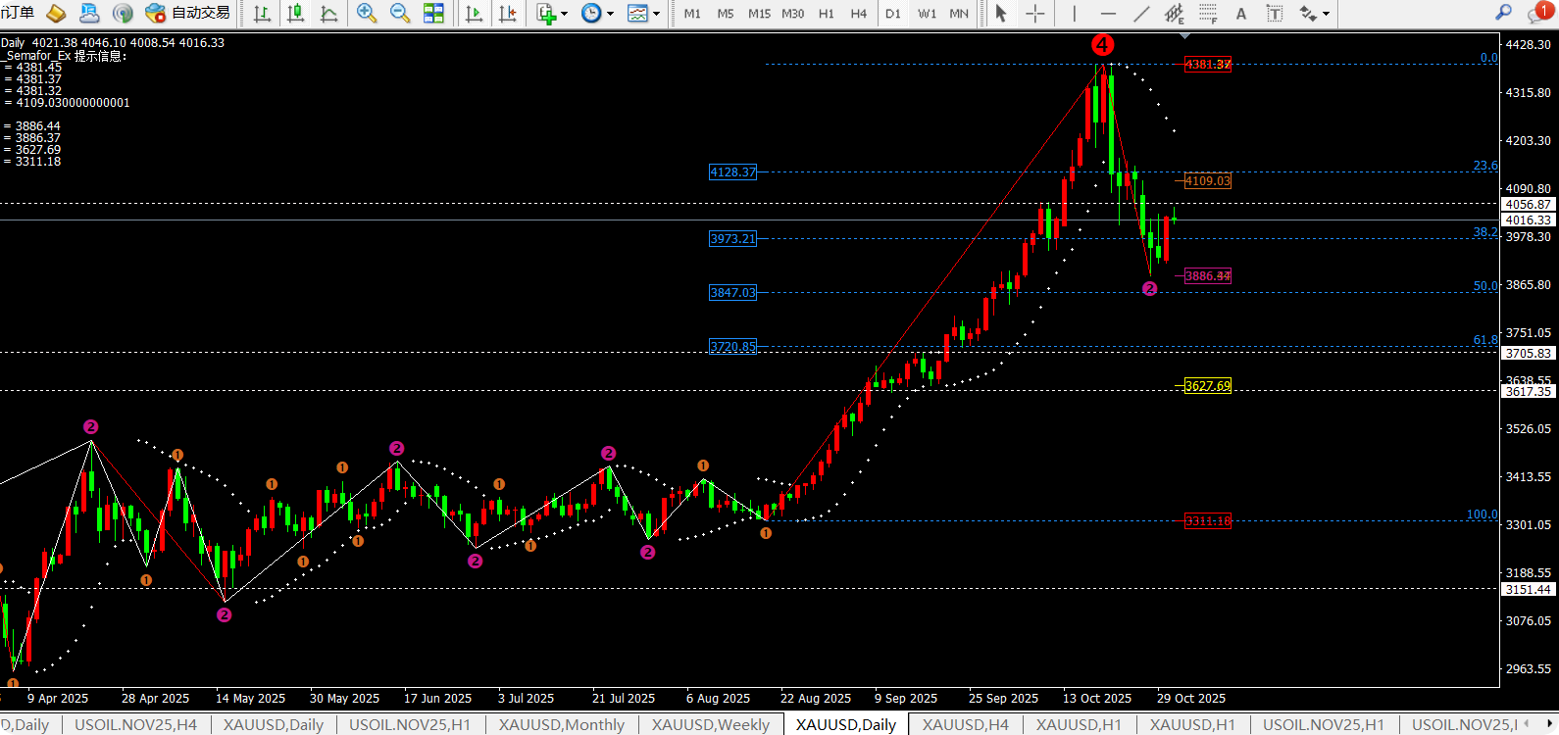Click the 3151.44 price tag on axis
This screenshot has height=735, width=1559.
click(x=1529, y=590)
